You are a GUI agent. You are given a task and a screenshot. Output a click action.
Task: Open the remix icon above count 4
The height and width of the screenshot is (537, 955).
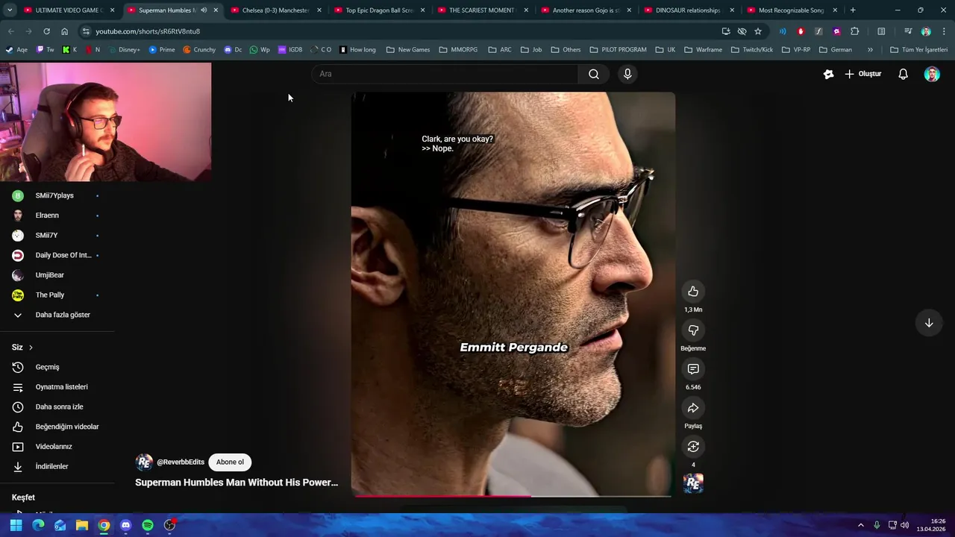pyautogui.click(x=693, y=447)
